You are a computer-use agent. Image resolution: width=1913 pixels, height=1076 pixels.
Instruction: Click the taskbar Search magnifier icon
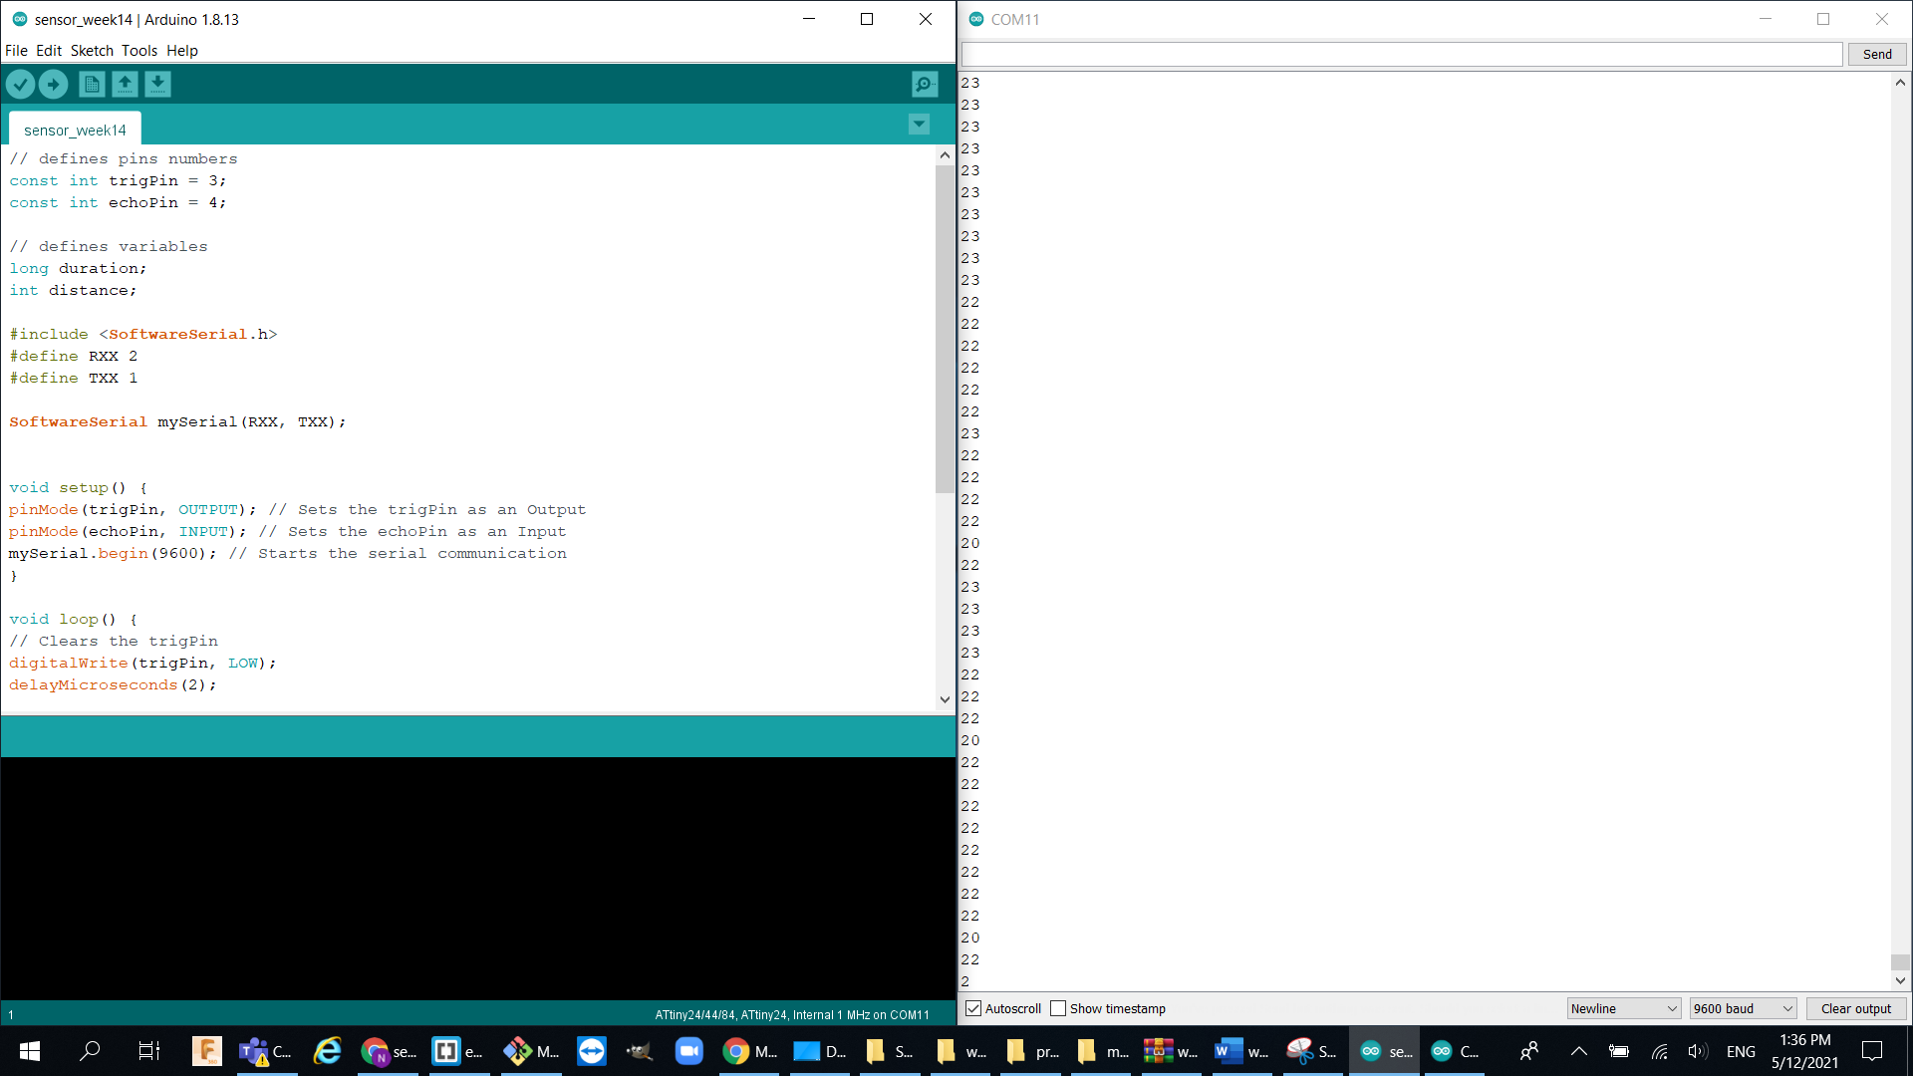pos(90,1051)
